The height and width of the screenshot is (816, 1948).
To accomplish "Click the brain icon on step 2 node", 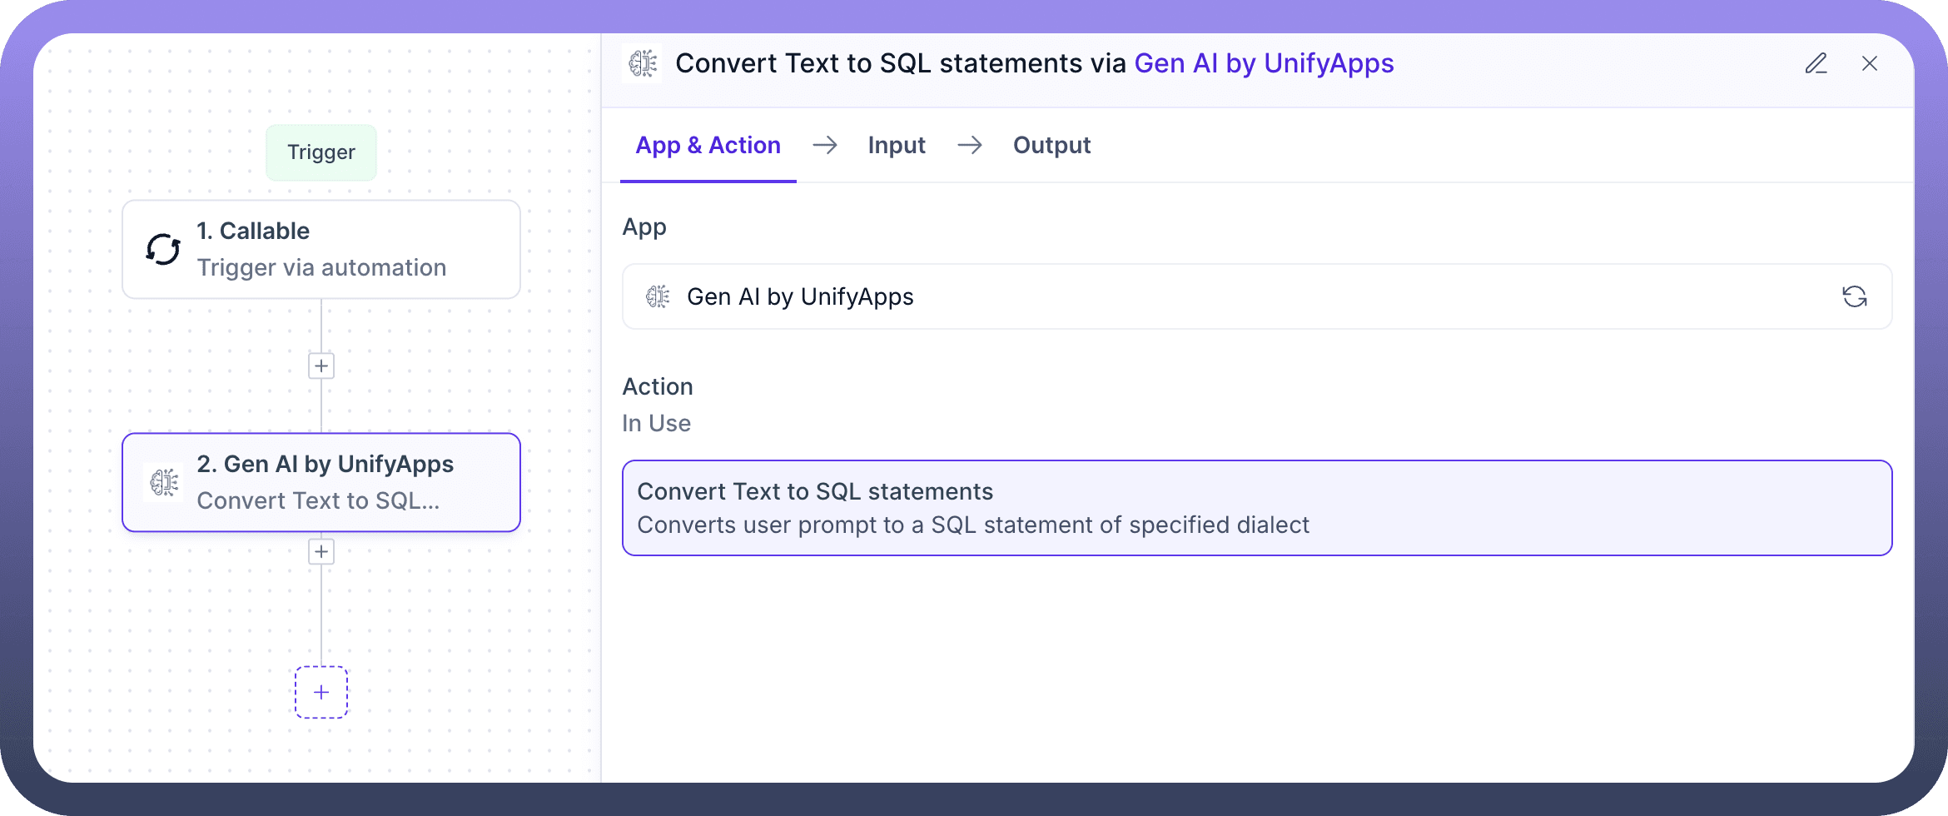I will click(x=164, y=482).
